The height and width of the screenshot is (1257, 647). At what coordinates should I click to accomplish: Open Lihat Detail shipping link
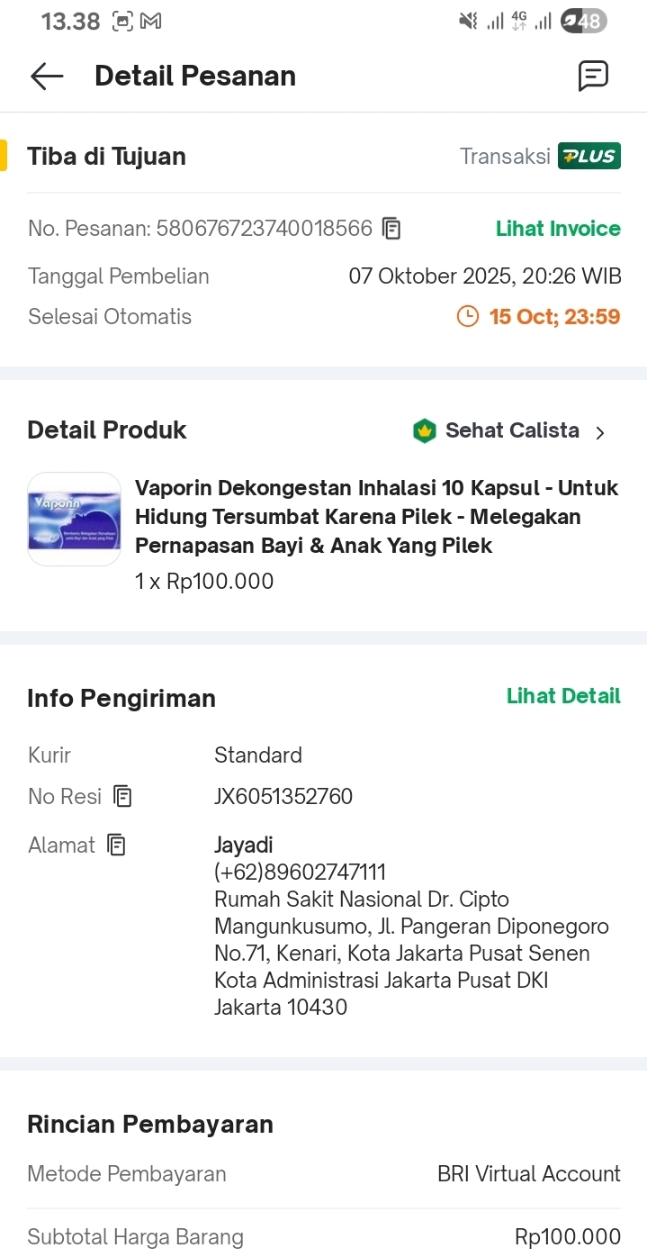click(563, 696)
